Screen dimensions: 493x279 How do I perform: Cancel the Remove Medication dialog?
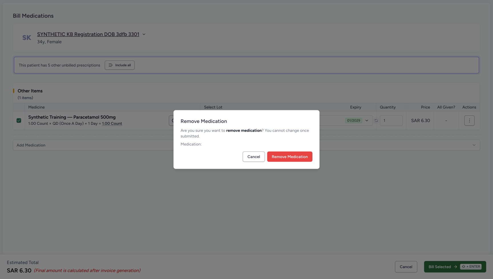tap(254, 156)
